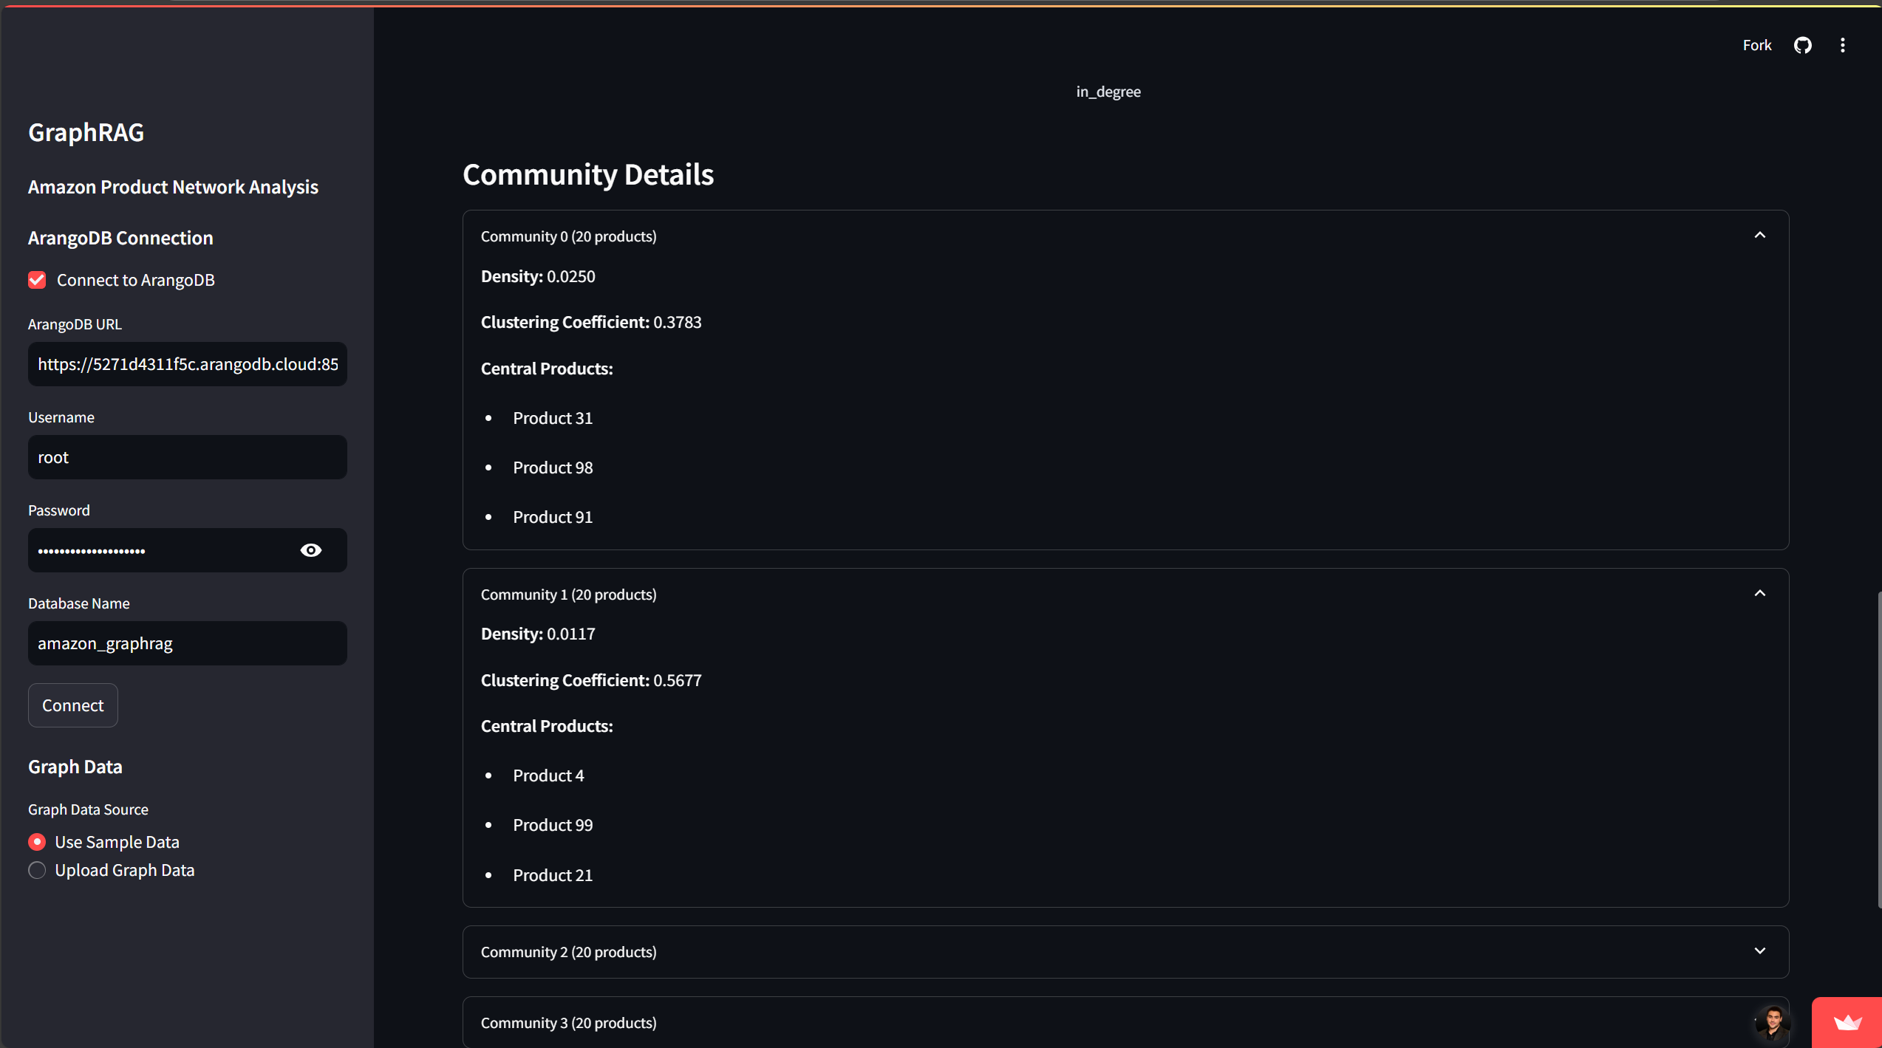
Task: Uncheck Connect to ArangoDB checkbox
Action: click(x=37, y=280)
